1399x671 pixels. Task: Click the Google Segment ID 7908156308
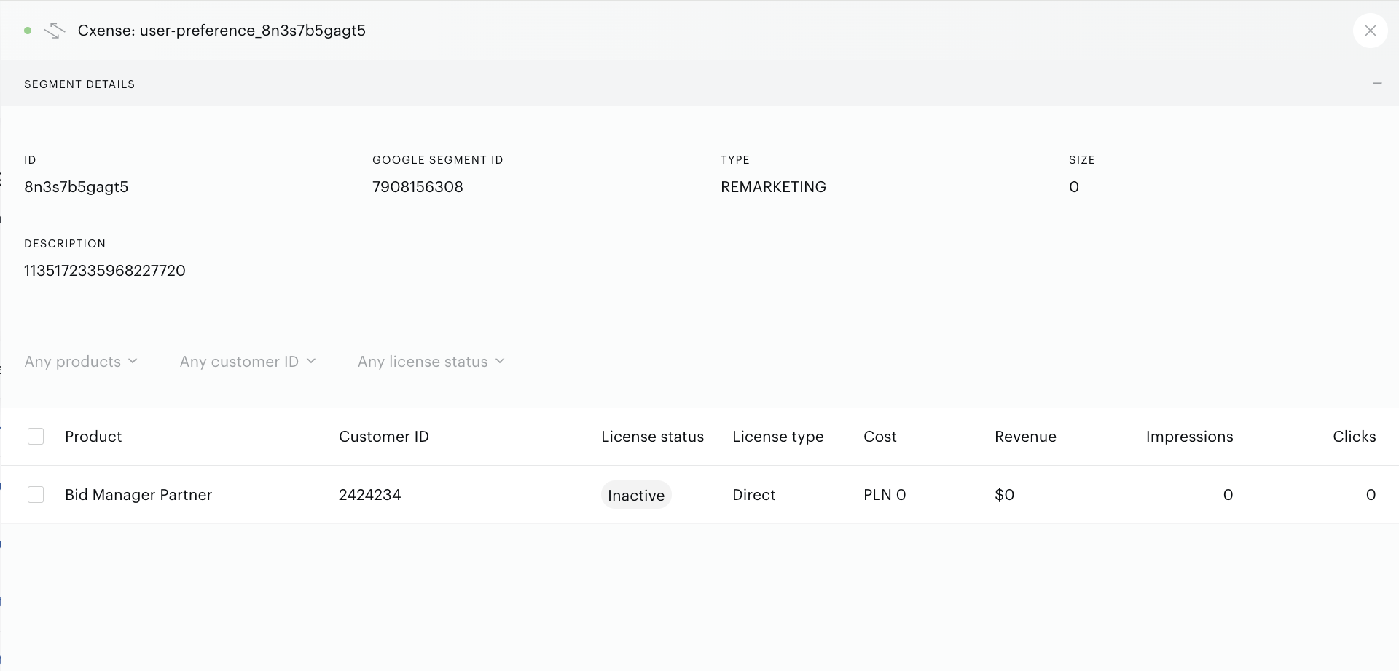click(418, 187)
